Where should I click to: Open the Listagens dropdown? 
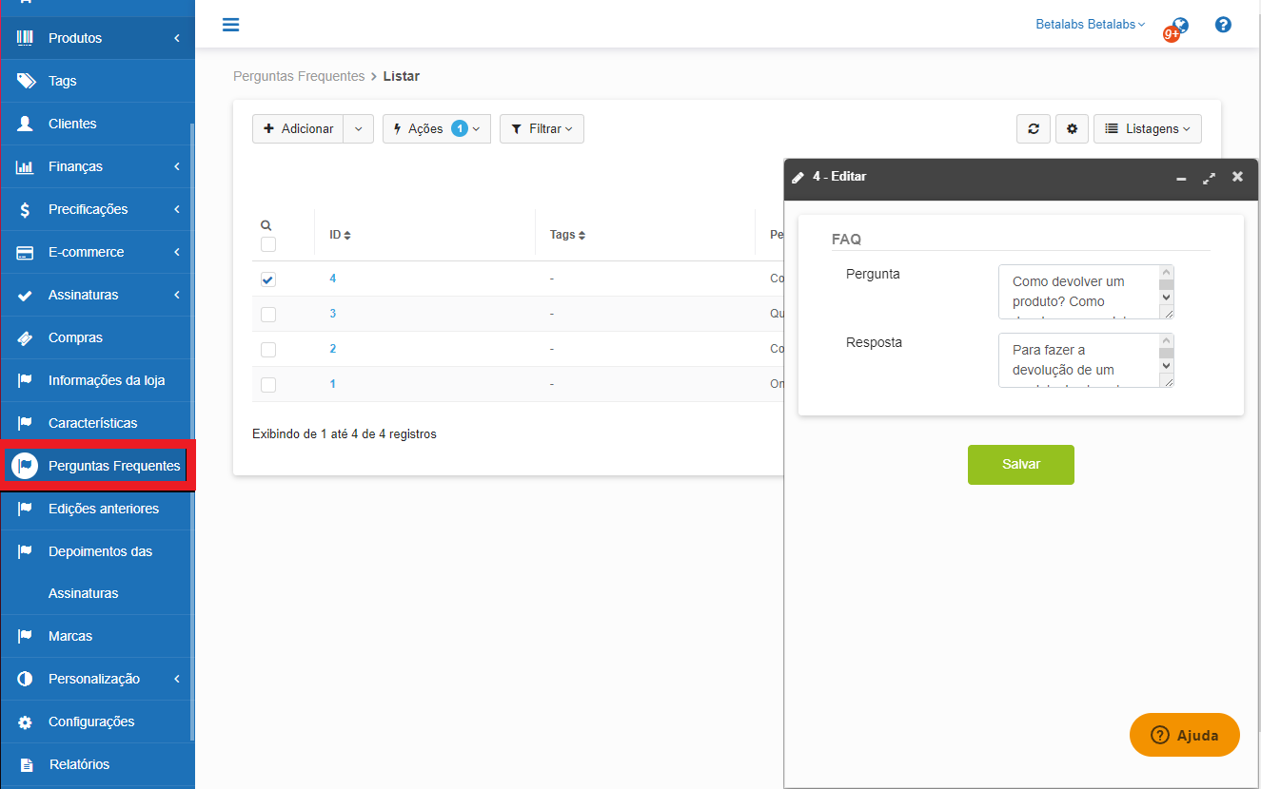[x=1147, y=129]
